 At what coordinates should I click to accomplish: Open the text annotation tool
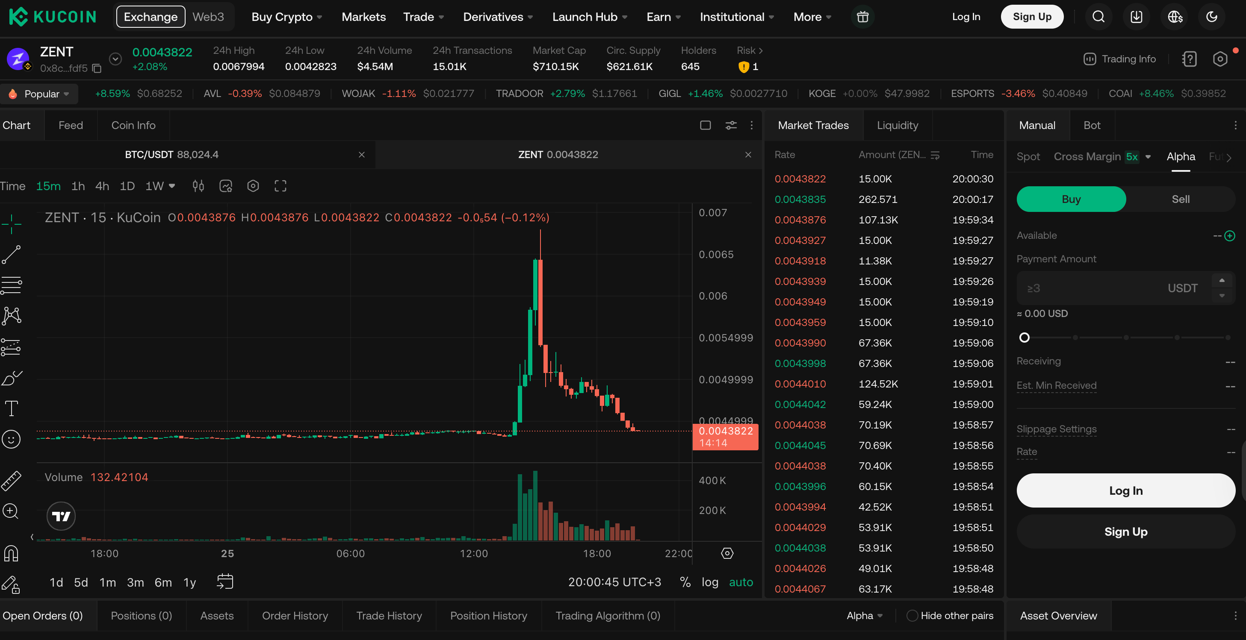[12, 408]
